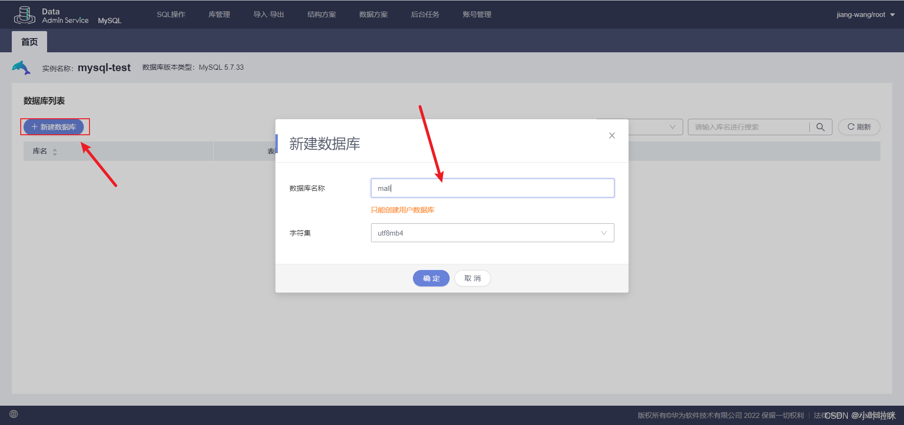Viewport: 904px width, 425px height.
Task: Cancel with the 取消 button
Action: pos(473,278)
